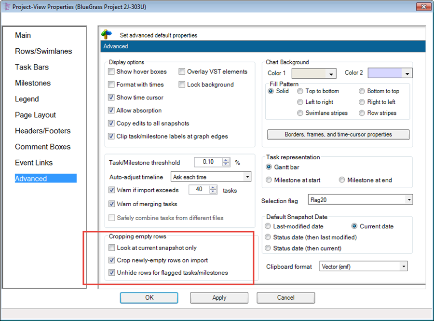This screenshot has height=321, width=434.
Task: Switch to the Task Bars page
Action: pos(32,67)
